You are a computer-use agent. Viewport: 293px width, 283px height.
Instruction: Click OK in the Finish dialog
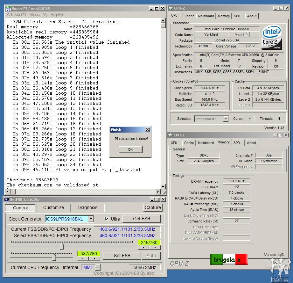(130, 149)
